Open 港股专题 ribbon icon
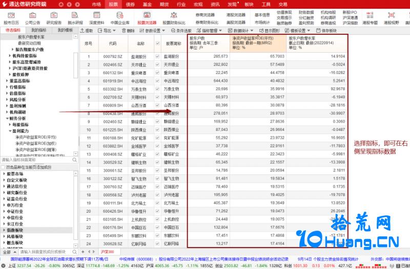410x269 pixels. point(370,18)
